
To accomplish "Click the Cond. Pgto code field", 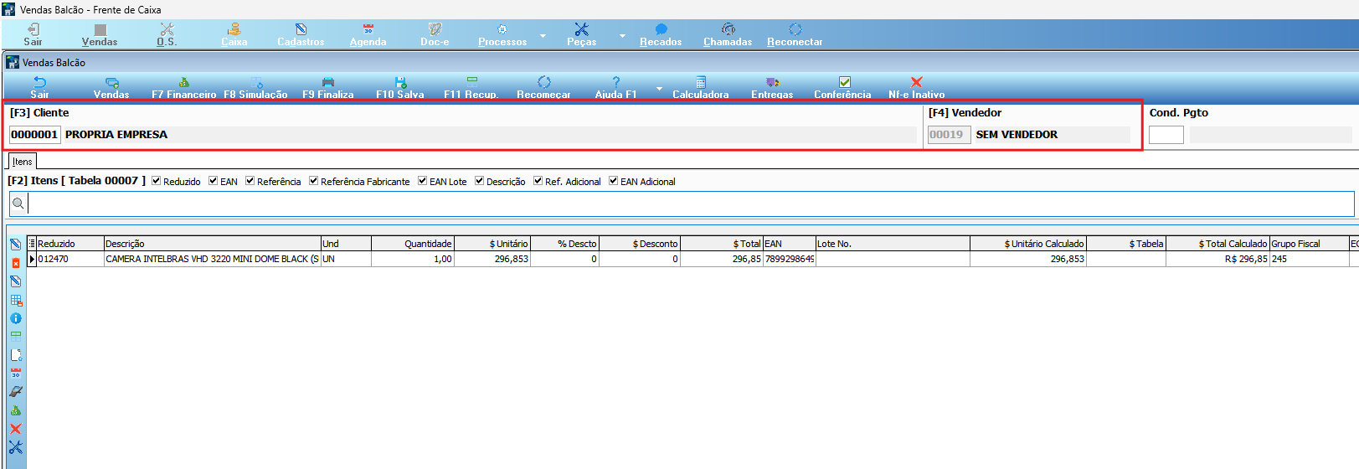I will pyautogui.click(x=1166, y=135).
